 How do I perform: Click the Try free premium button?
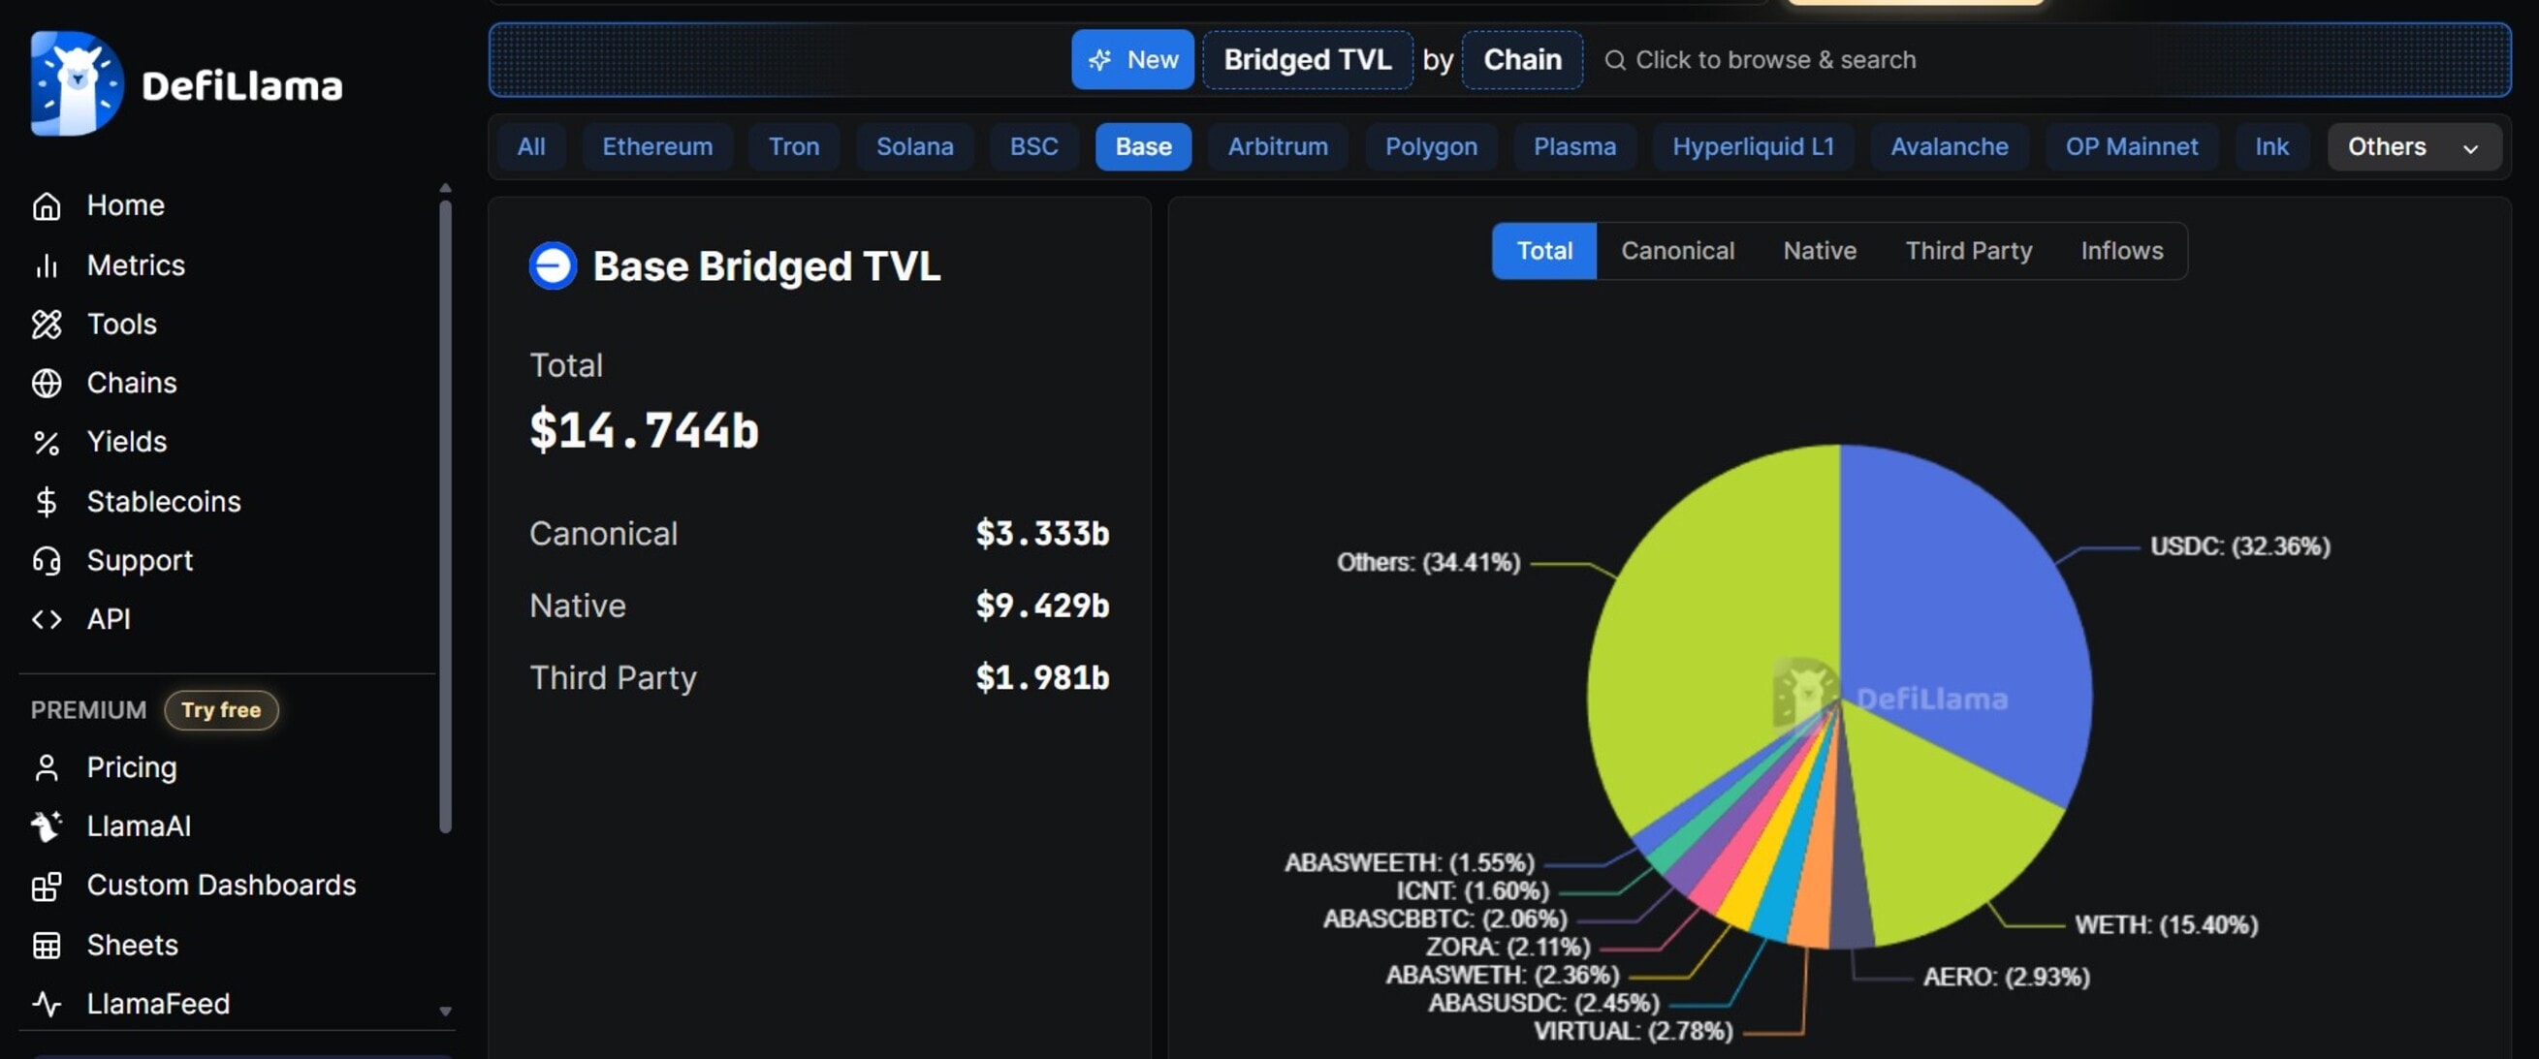point(221,709)
